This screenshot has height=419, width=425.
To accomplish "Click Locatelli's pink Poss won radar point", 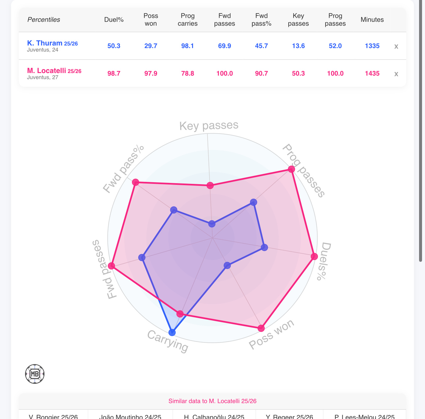I will 261,328.
